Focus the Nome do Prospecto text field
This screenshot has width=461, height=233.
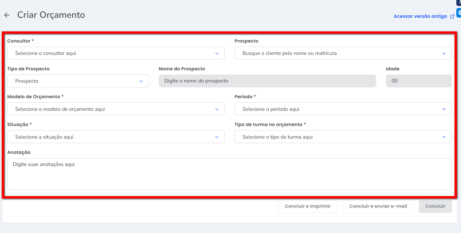pyautogui.click(x=267, y=81)
